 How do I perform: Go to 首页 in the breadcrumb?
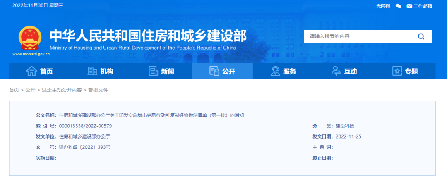[x=14, y=90]
